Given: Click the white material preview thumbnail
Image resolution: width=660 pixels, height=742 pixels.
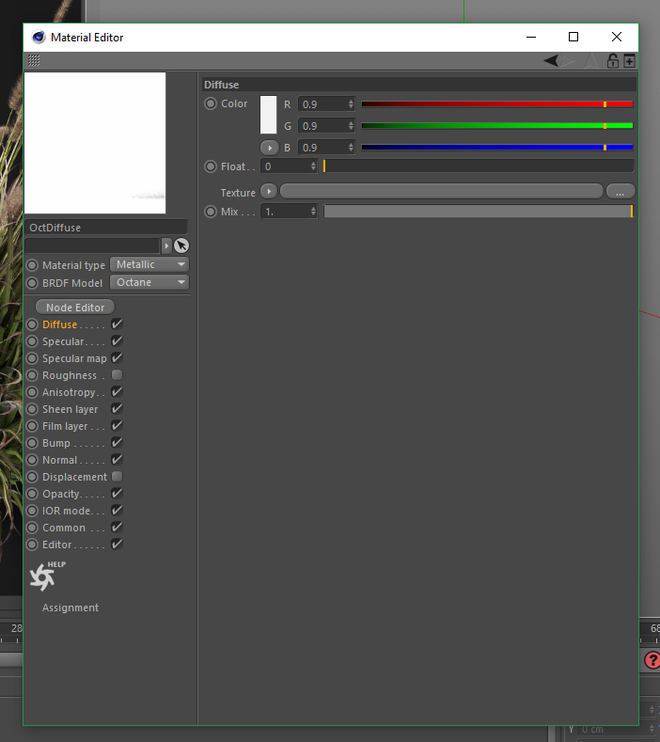Looking at the screenshot, I should click(95, 143).
